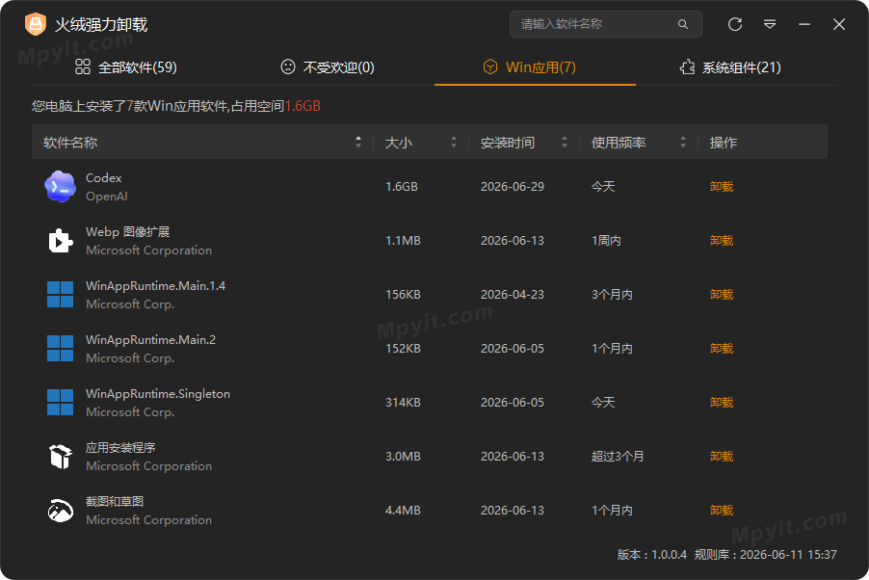Click the 截图和草图 app icon
869x580 pixels.
coord(60,510)
